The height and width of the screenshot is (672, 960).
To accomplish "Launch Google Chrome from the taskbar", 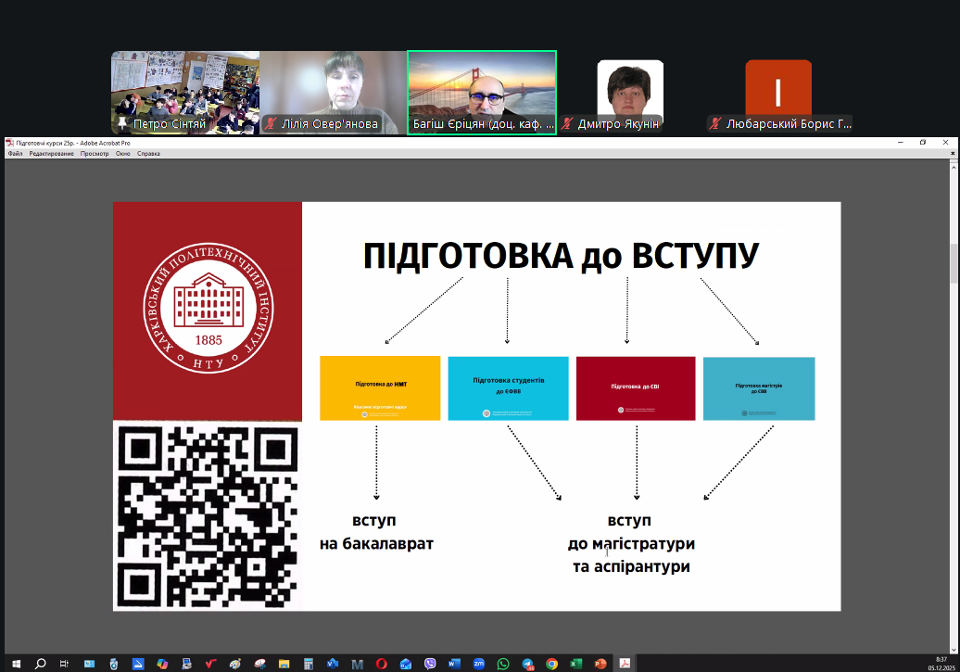I will point(551,664).
